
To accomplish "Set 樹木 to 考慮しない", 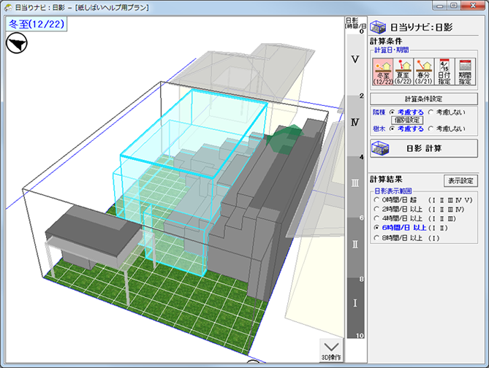I will click(447, 129).
